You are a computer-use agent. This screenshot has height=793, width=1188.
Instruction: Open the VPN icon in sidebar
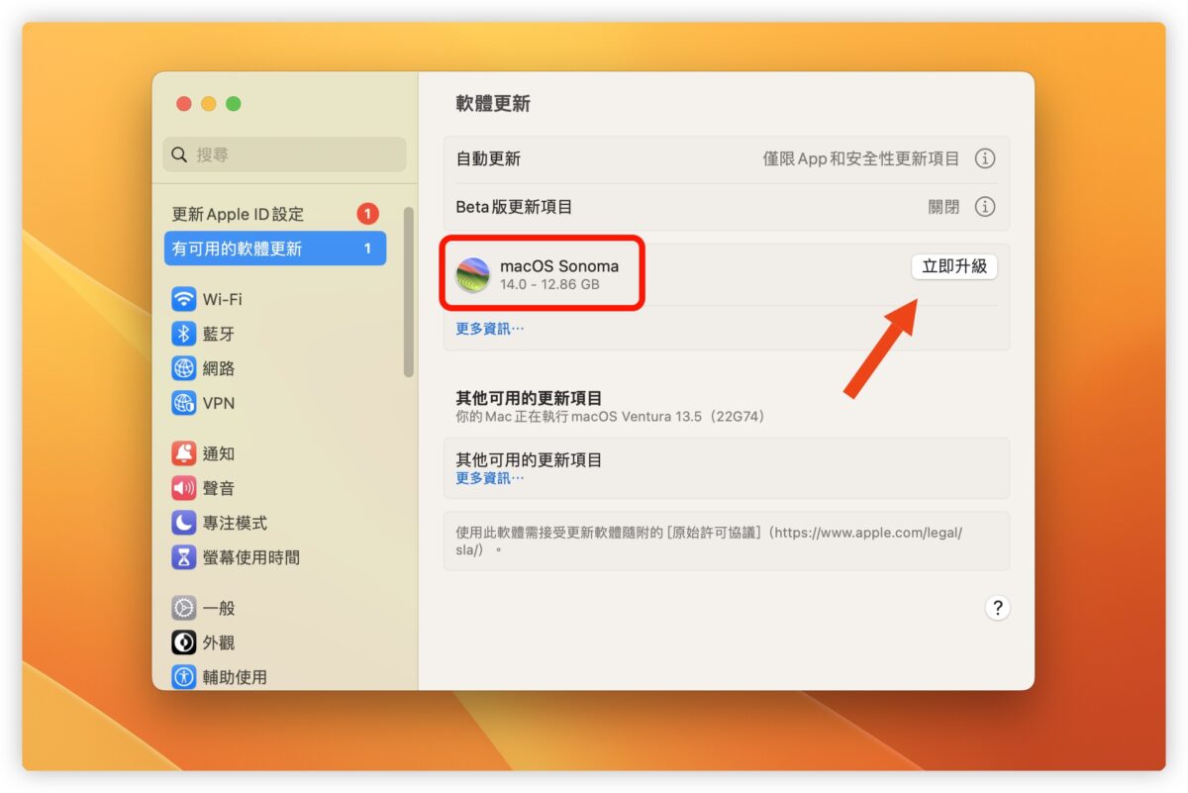(x=183, y=403)
